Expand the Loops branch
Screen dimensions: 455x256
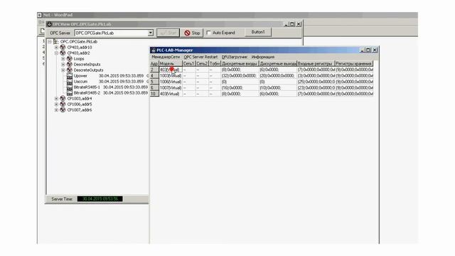(63, 59)
